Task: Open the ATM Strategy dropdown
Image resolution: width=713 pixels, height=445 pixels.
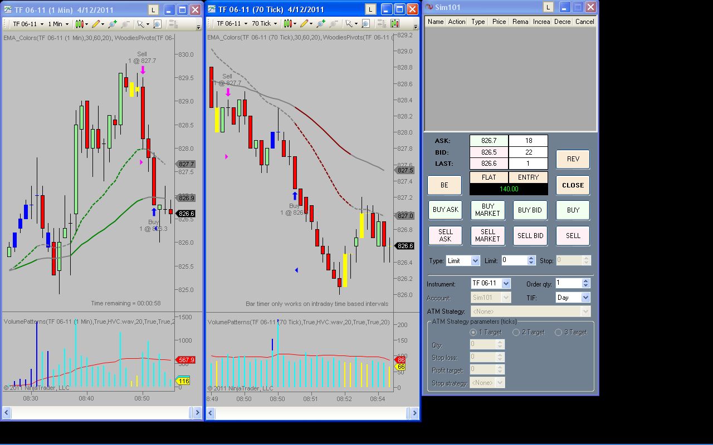Action: [x=530, y=311]
